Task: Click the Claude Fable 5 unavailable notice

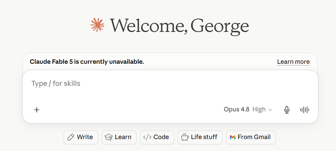Action: (87, 62)
